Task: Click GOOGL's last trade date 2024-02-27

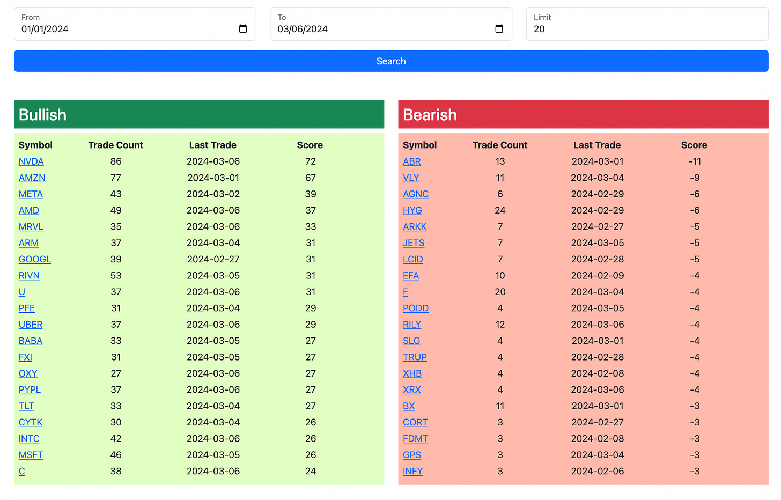Action: click(213, 259)
